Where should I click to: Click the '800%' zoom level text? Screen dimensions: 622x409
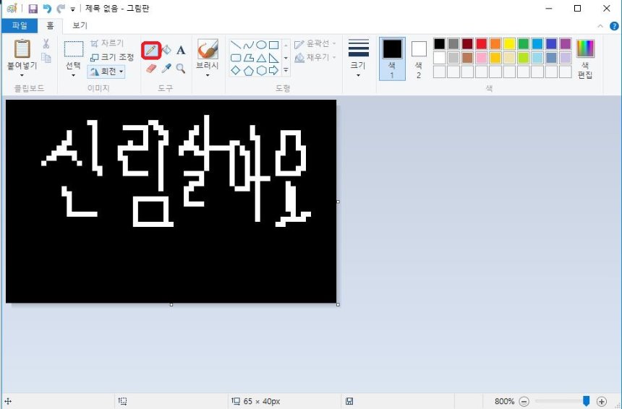[504, 402]
